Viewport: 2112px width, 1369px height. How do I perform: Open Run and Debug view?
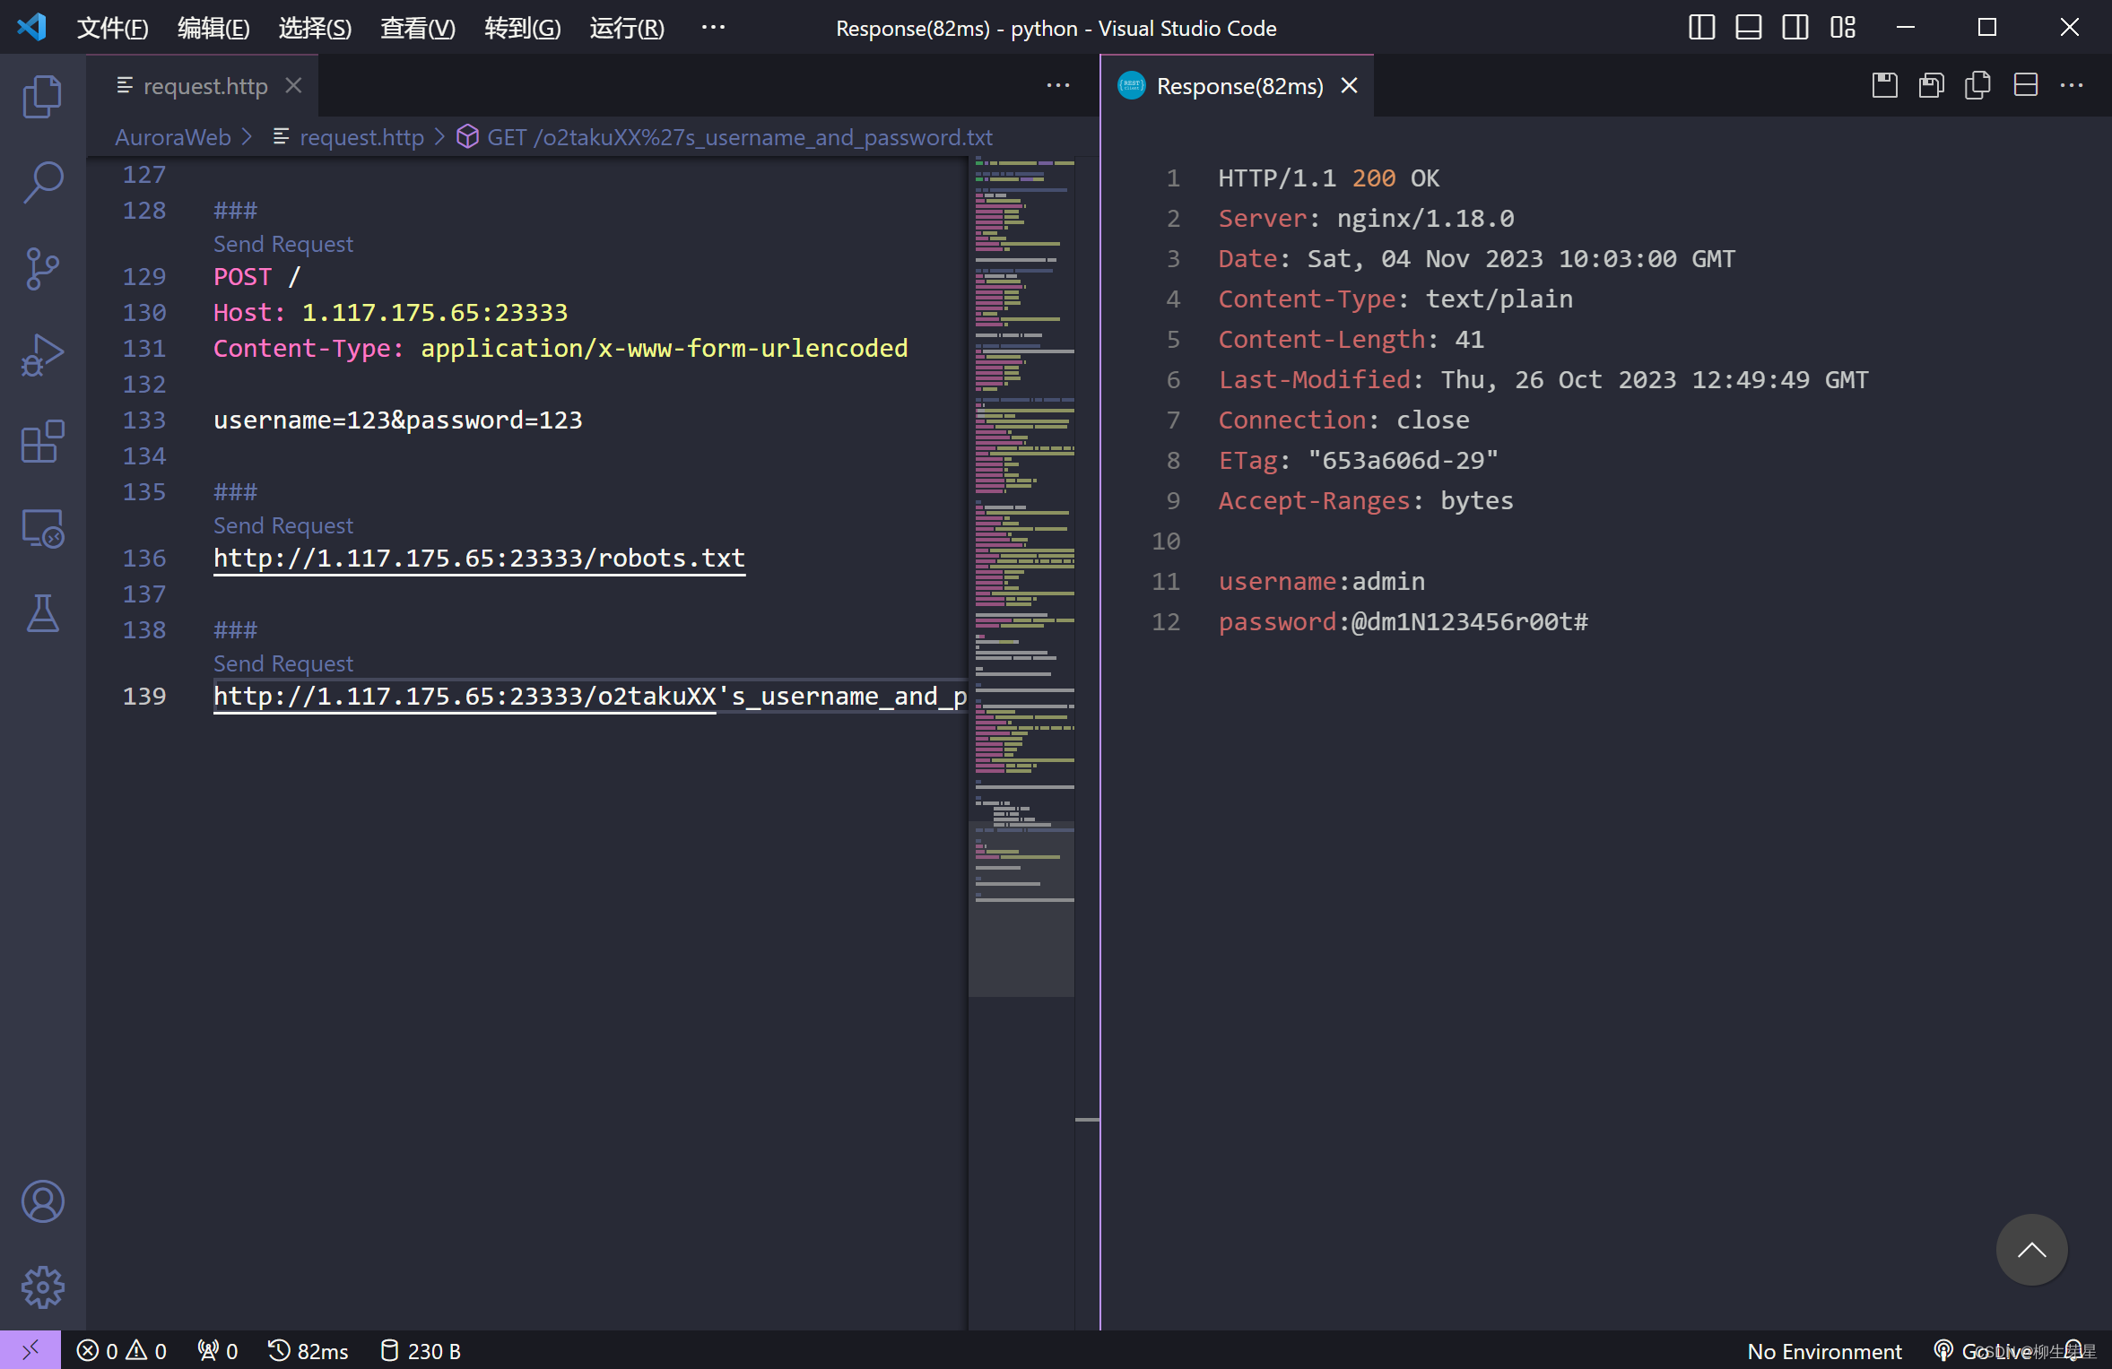tap(42, 355)
